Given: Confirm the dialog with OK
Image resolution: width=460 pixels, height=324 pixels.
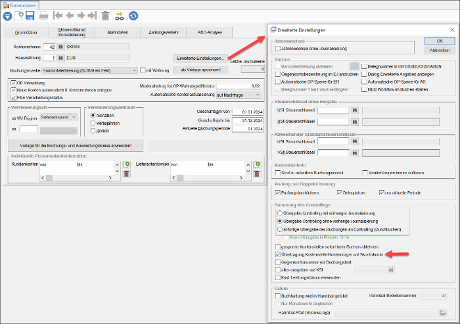Looking at the screenshot, I should pos(440,41).
